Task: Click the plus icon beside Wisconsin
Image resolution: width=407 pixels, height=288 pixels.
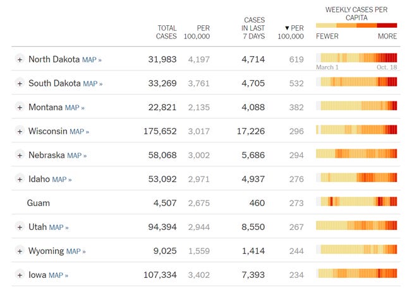Action: pos(20,131)
